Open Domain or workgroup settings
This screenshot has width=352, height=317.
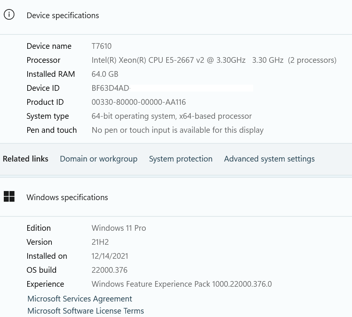(x=98, y=158)
